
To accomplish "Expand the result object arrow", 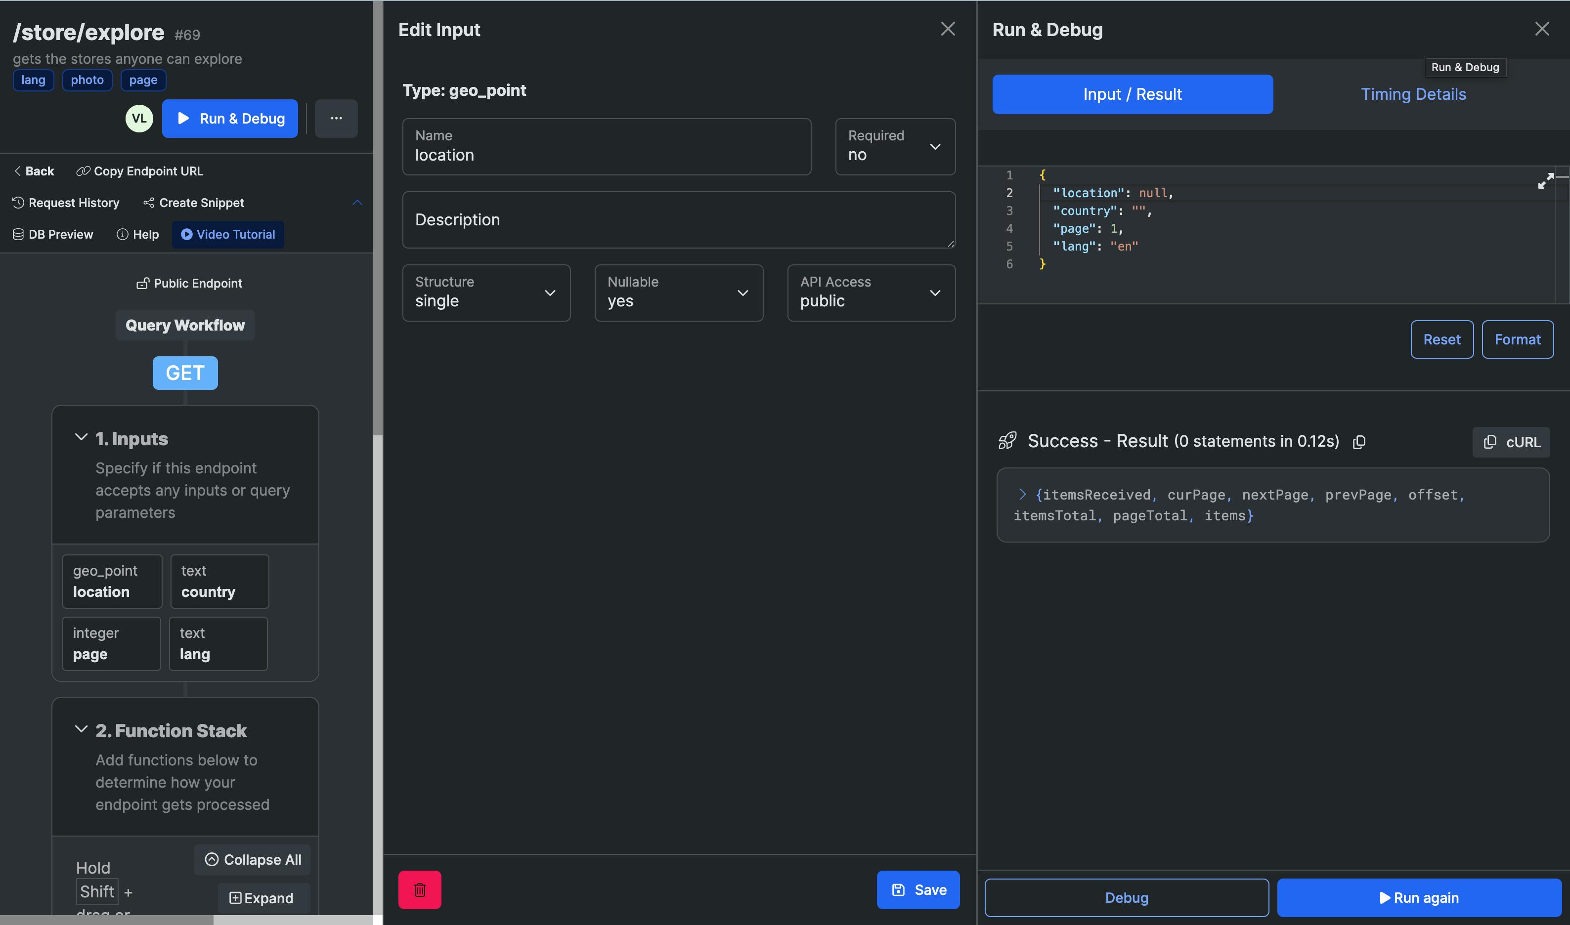I will click(1022, 494).
